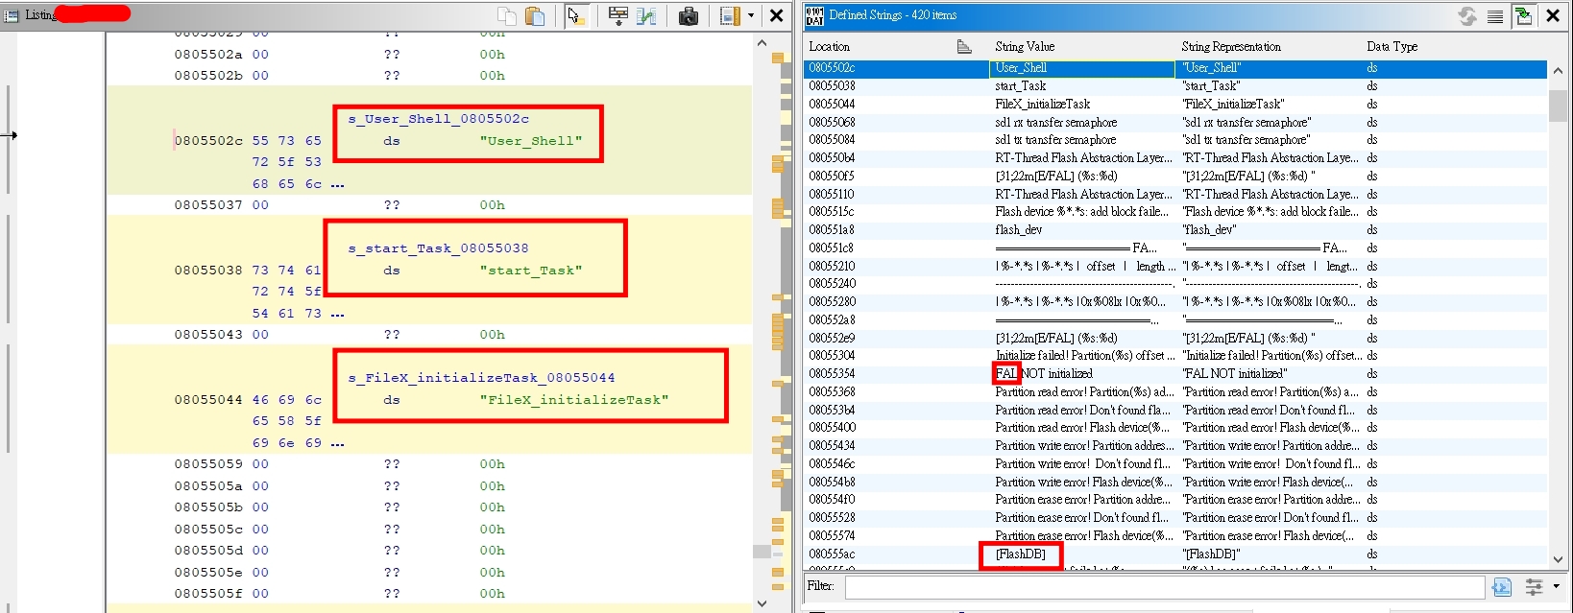Viewport: 1573px width, 613px height.
Task: Toggle navigate-on-incoming-location icon
Action: [1523, 15]
